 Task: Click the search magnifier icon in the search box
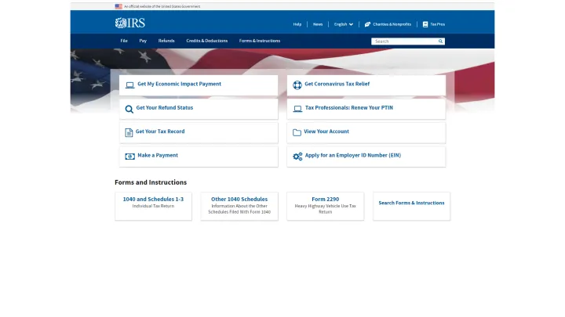440,41
